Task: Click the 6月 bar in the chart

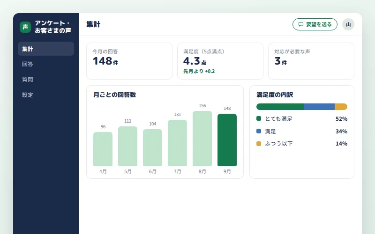Action: (153, 147)
